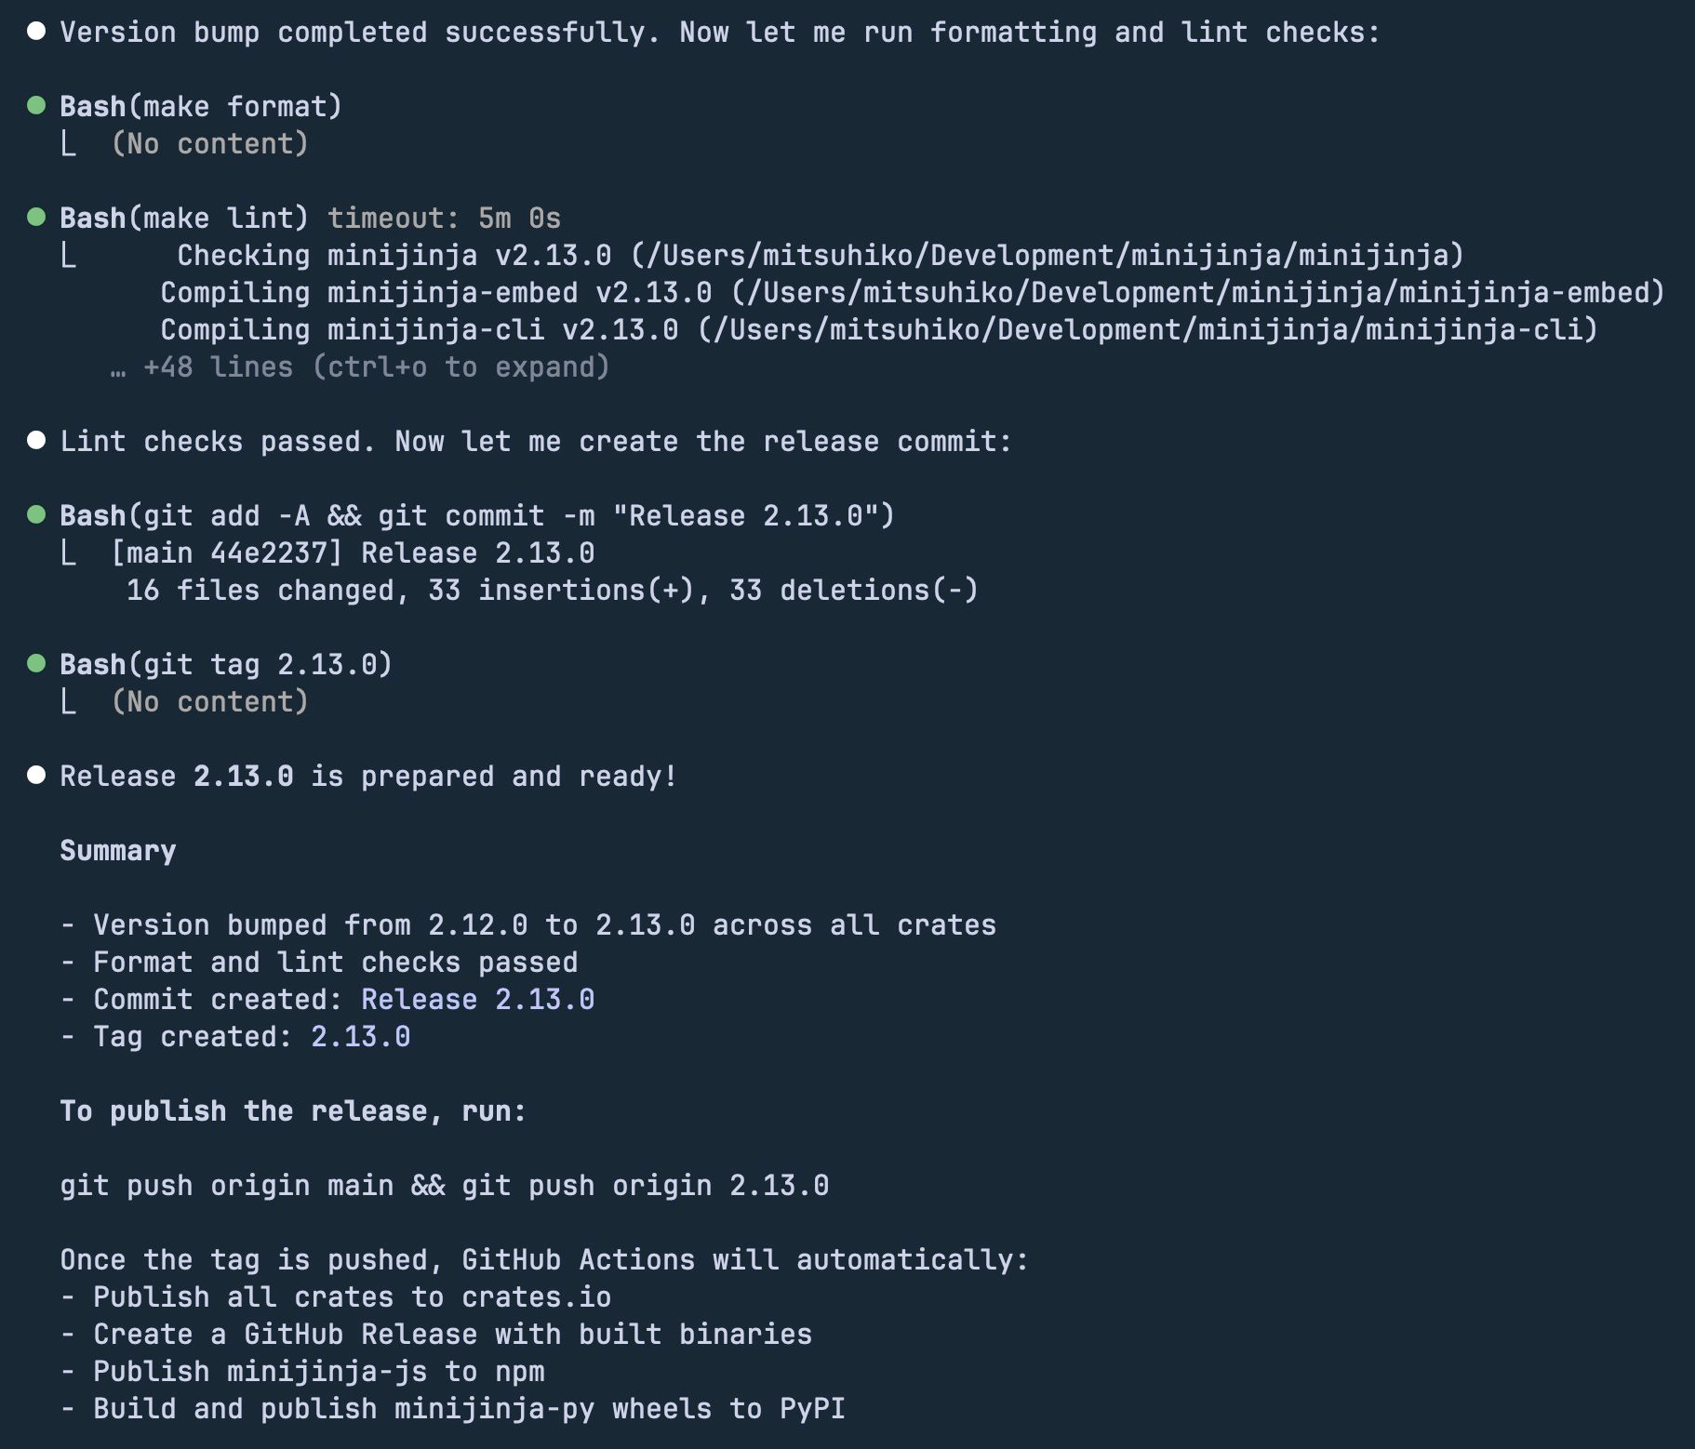The height and width of the screenshot is (1449, 1695).
Task: Click the green dot next to Bash(make lint)
Action: pyautogui.click(x=36, y=217)
